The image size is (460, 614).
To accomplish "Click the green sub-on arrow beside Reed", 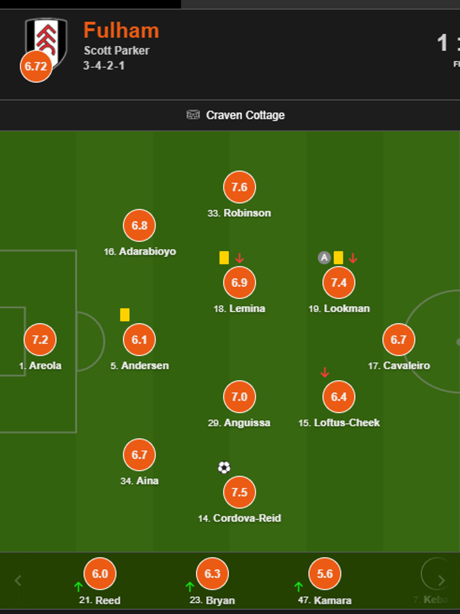I will [x=78, y=586].
